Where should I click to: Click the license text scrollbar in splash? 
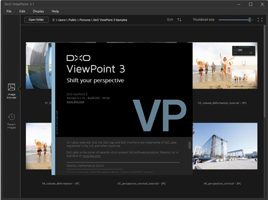[189, 145]
